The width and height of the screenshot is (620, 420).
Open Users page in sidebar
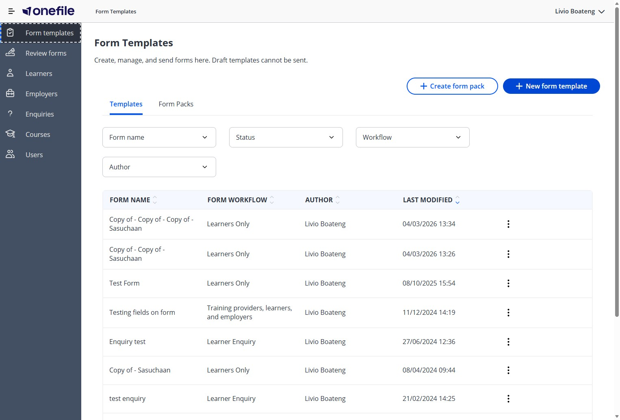(34, 155)
